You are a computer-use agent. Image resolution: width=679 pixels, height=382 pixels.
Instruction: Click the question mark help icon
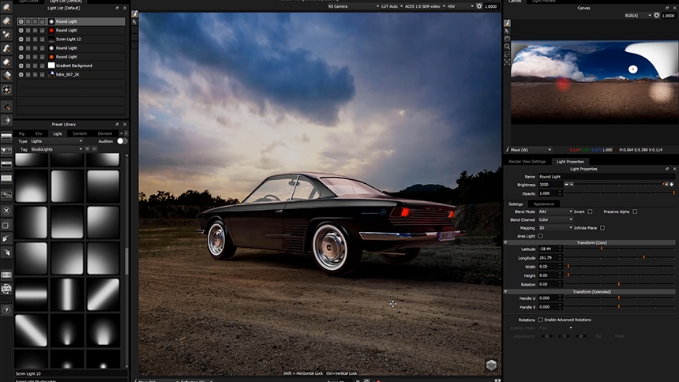pyautogui.click(x=6, y=310)
